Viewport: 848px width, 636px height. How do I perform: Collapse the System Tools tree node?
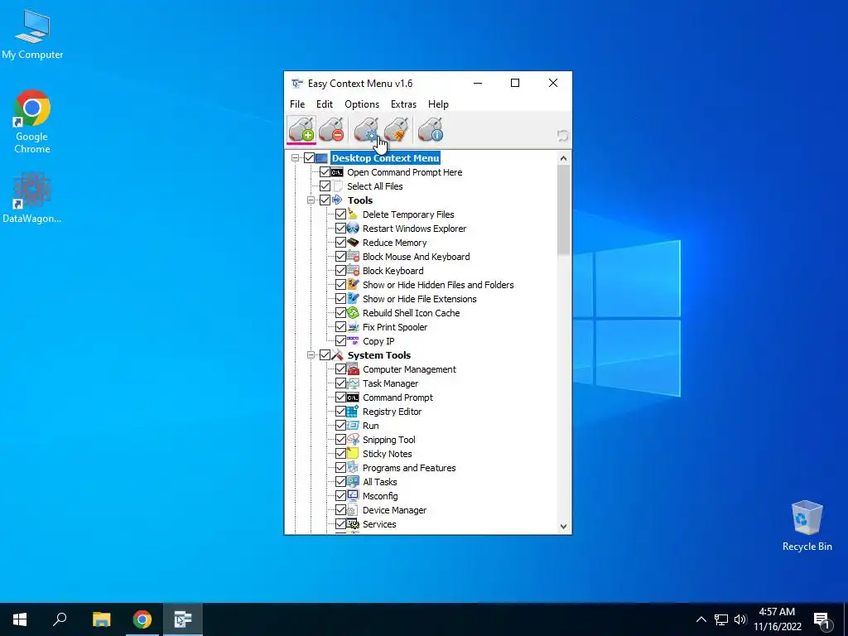point(311,354)
